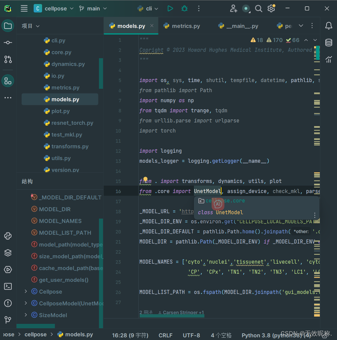Click the 170 weak warnings indicator
The height and width of the screenshot is (340, 337).
(274, 40)
